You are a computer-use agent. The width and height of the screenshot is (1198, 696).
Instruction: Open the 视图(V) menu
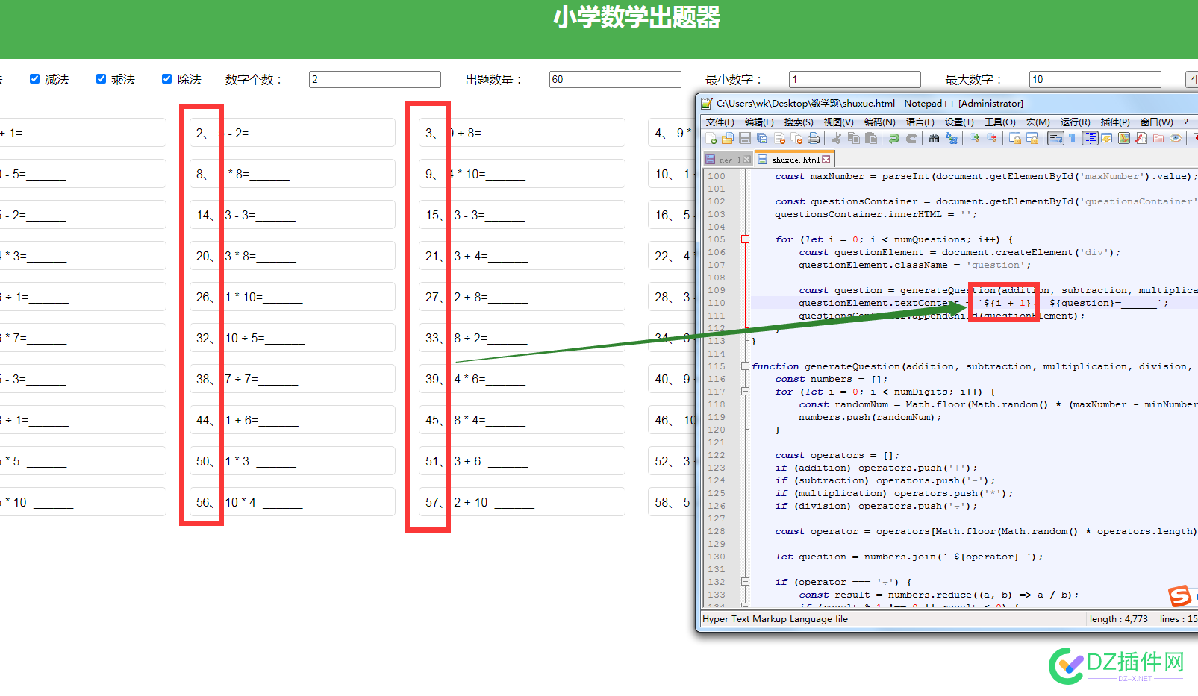(838, 122)
